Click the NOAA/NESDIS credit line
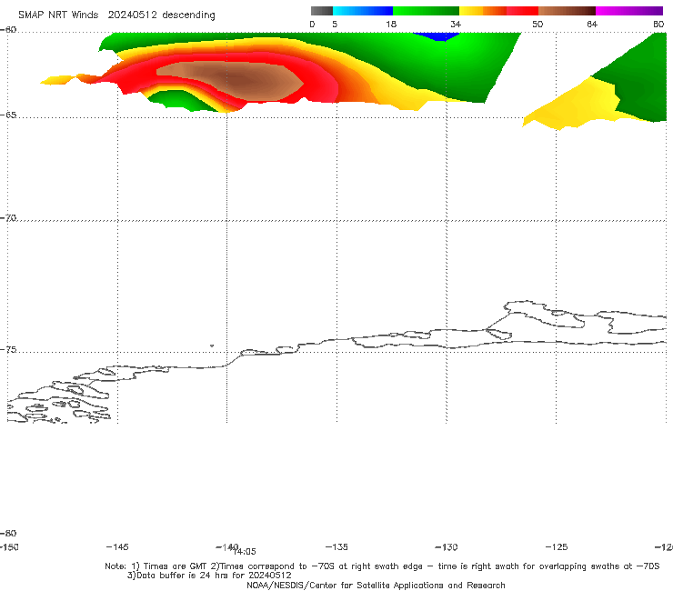The image size is (673, 591). click(376, 586)
